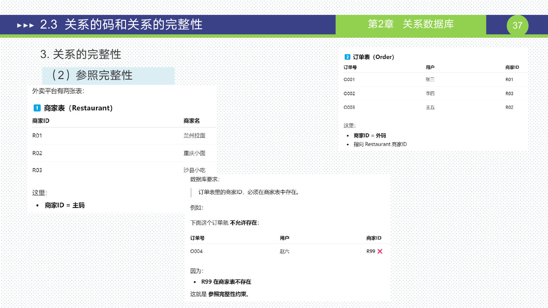Click the 商家ID column header in the Restaurant table

pyautogui.click(x=41, y=121)
